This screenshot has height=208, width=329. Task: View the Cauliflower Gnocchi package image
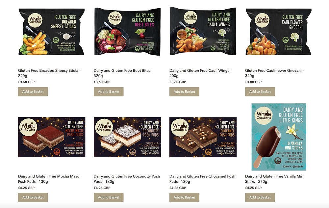[x=279, y=32]
